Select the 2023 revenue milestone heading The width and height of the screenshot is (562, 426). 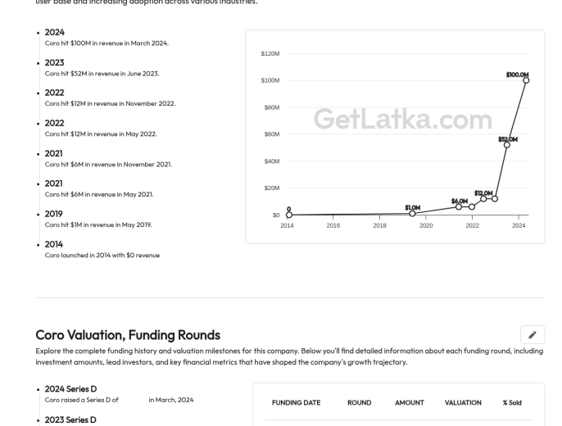point(54,63)
